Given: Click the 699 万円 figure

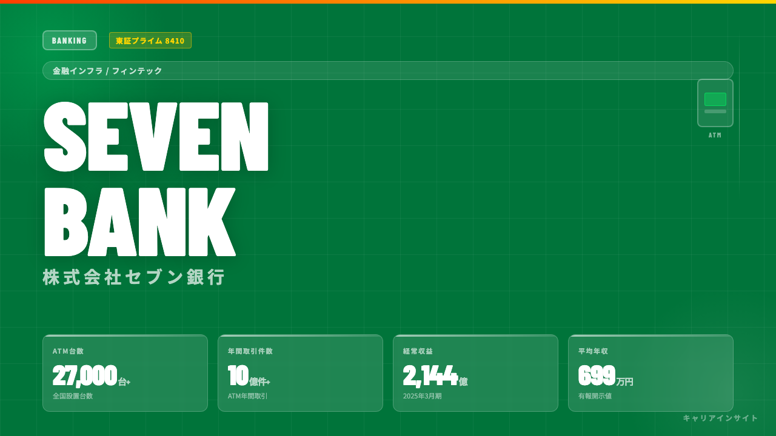Looking at the screenshot, I should pyautogui.click(x=606, y=376).
